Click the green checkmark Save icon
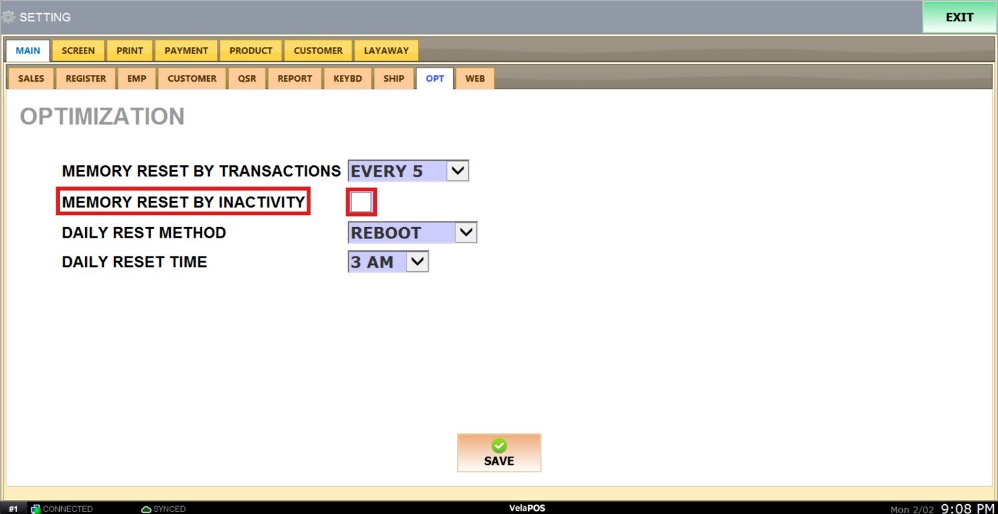 499,446
